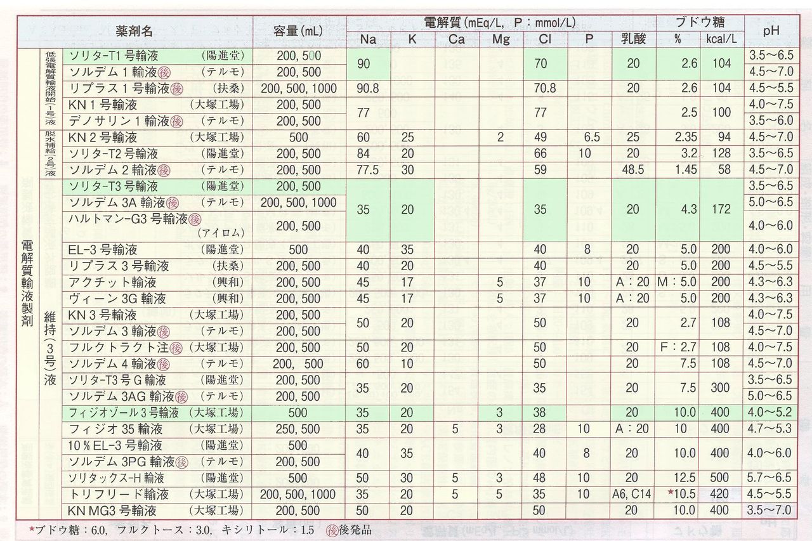This screenshot has height=541, width=812.
Task: Select the ソリタ-T2 号輸液 drug name
Action: 114,153
